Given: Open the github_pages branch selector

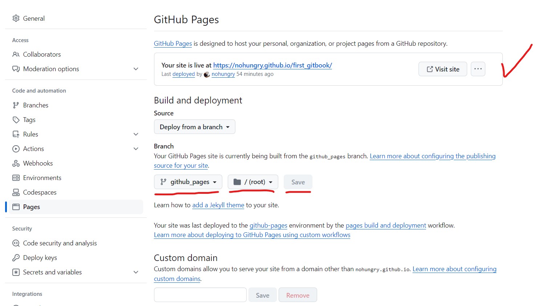Looking at the screenshot, I should [188, 182].
